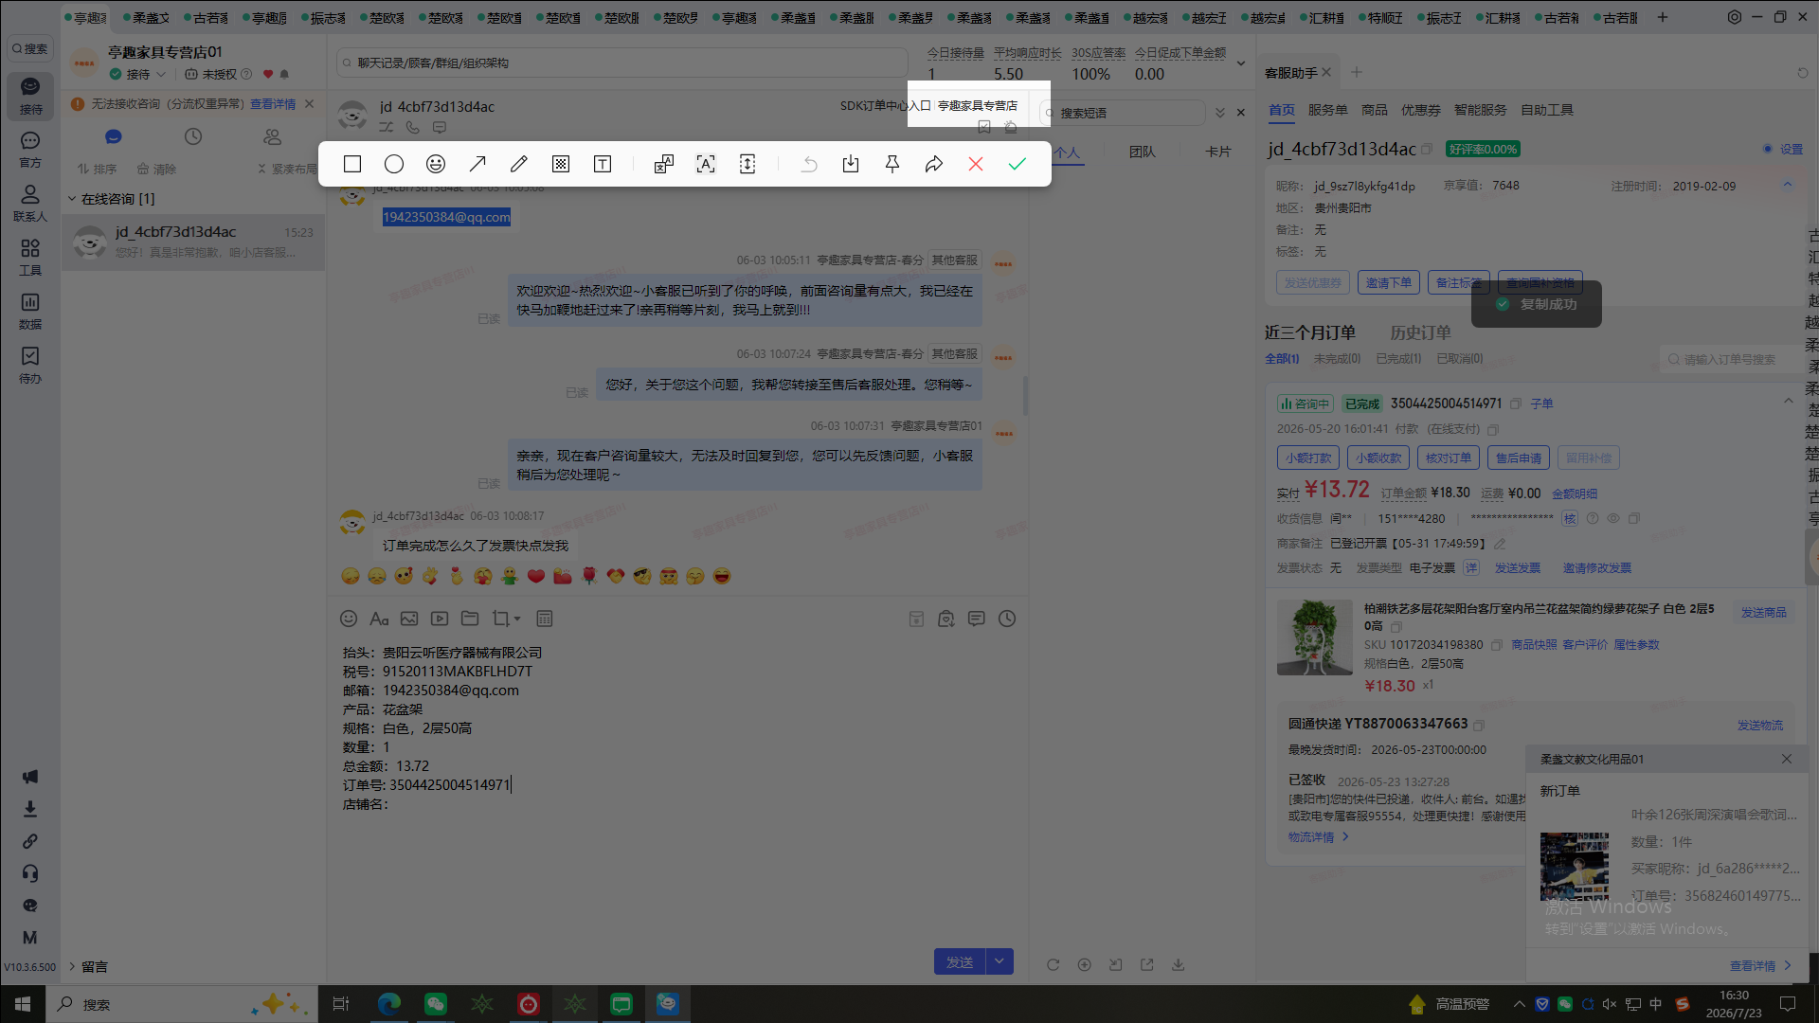Open emoji picker in message toolbar
This screenshot has width=1819, height=1023.
(349, 619)
